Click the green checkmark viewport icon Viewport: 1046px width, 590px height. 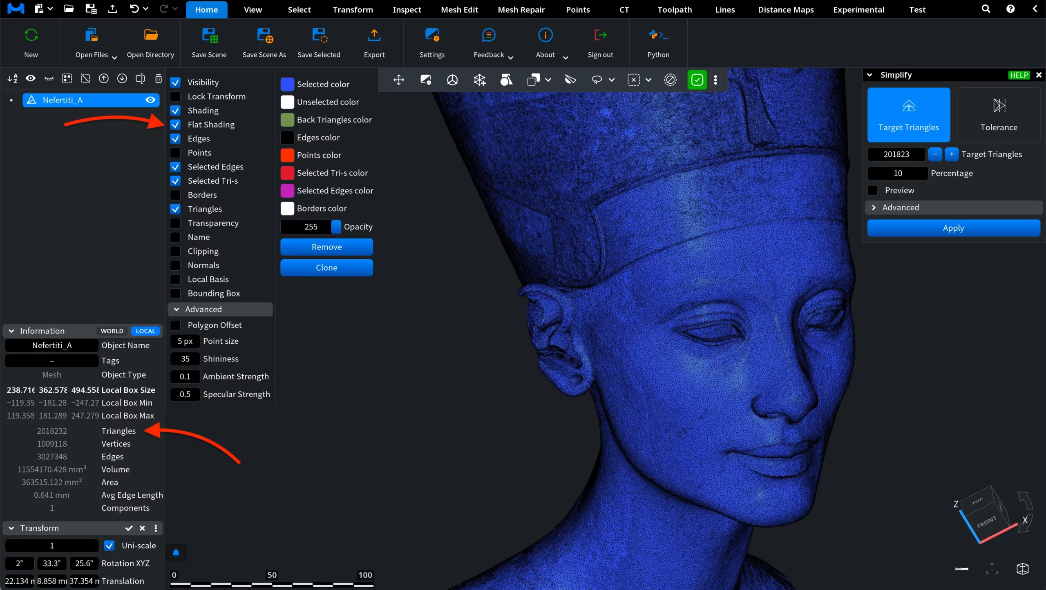tap(697, 80)
